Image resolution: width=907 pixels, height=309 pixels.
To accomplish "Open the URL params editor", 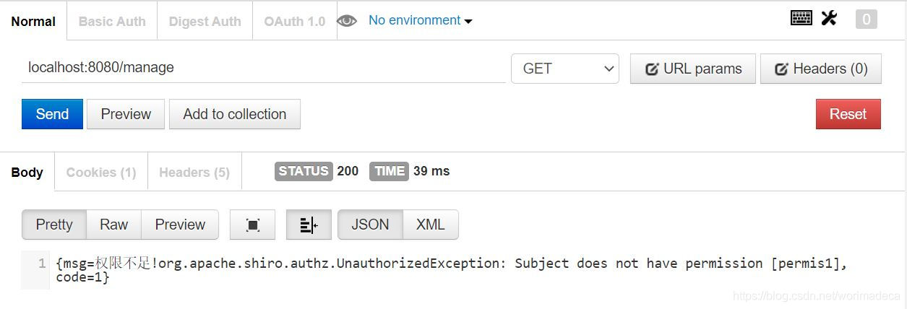I will click(692, 69).
